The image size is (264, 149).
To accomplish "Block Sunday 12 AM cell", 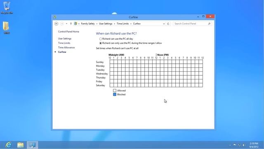I will point(112,62).
